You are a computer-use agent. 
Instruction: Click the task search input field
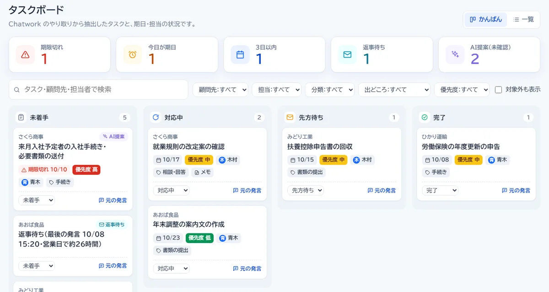pos(98,90)
